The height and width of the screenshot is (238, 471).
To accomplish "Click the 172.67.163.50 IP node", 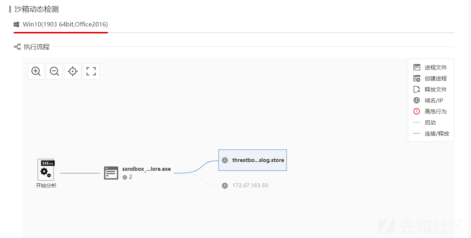I will pyautogui.click(x=250, y=185).
